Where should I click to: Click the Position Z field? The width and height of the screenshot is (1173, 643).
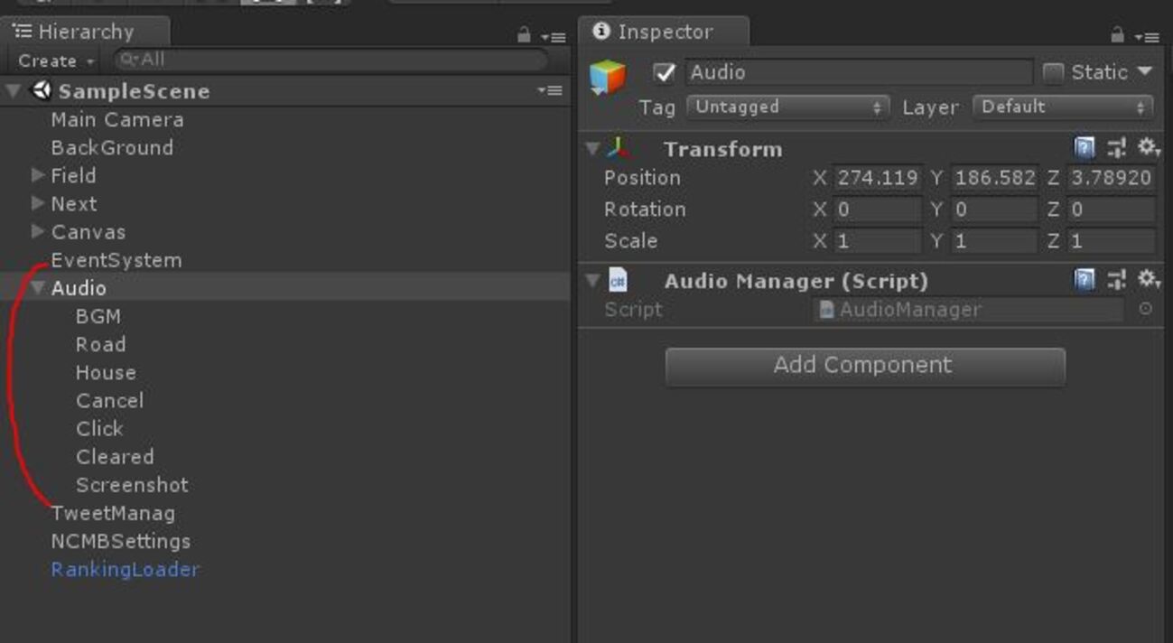pos(1111,178)
